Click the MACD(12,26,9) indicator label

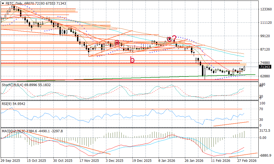tap(13, 131)
